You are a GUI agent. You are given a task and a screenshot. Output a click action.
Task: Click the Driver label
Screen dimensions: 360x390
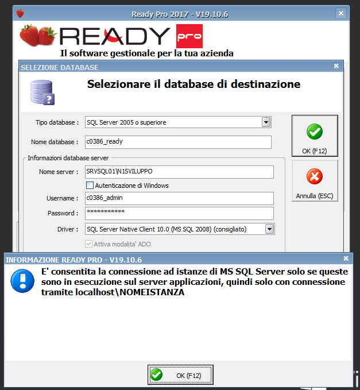point(68,229)
